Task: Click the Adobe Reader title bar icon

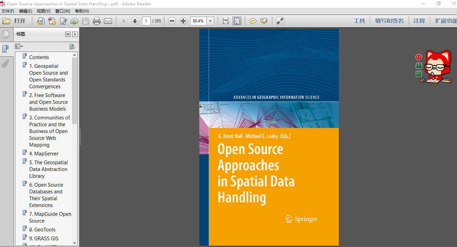Action: [x=3, y=4]
